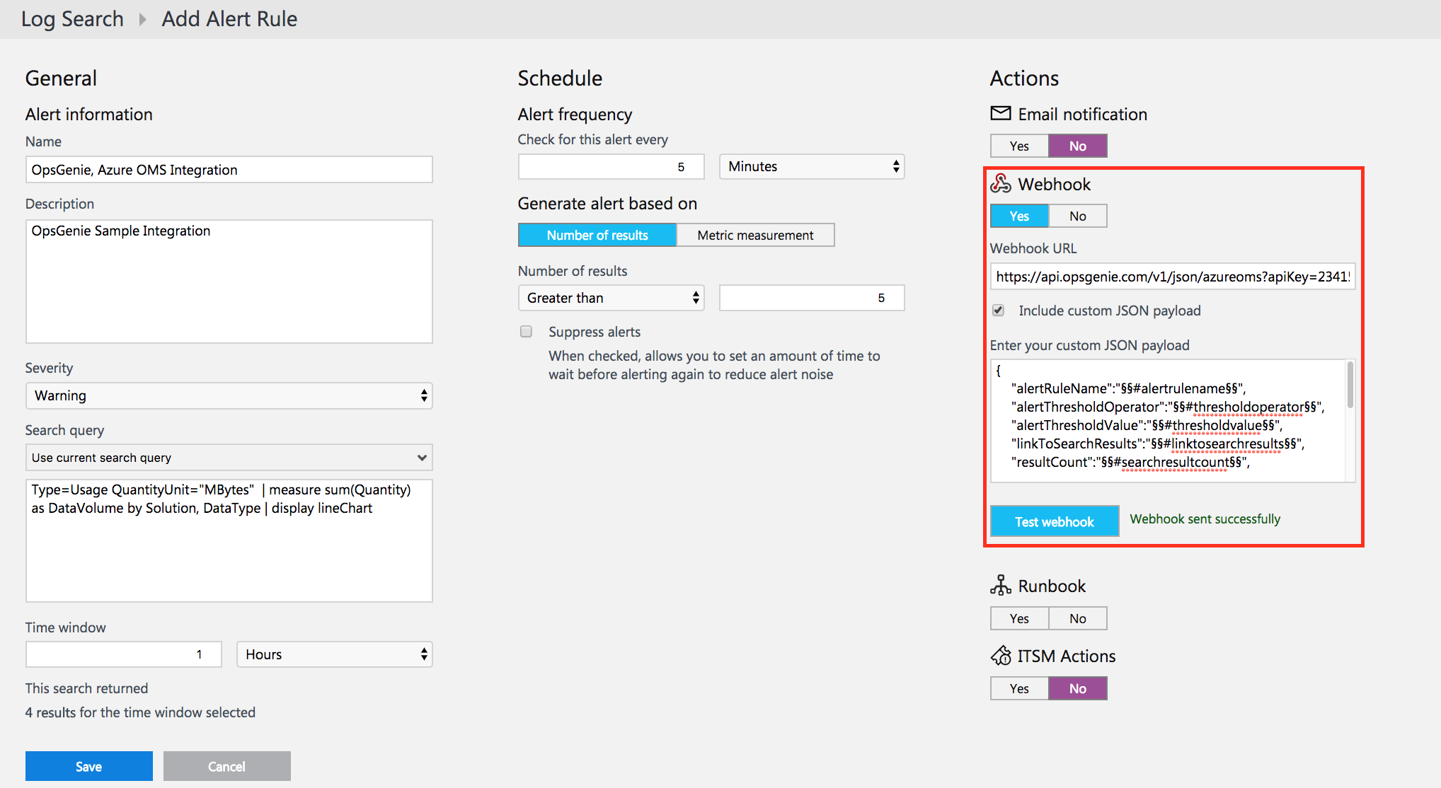This screenshot has height=788, width=1441.
Task: Go back to Log Search breadcrumb
Action: [72, 19]
